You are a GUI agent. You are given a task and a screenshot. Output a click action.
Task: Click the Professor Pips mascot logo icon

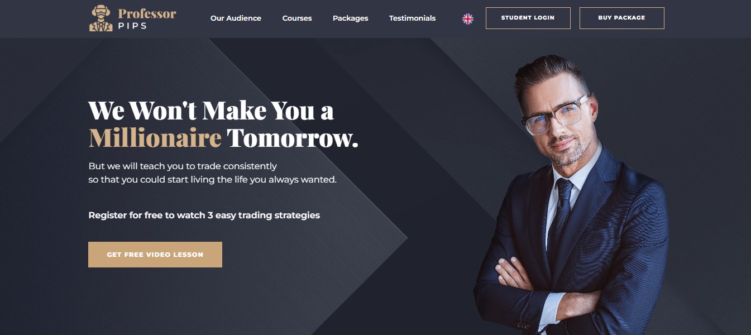coord(101,18)
